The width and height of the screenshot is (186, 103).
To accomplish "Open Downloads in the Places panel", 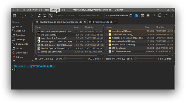I will click(22, 53).
